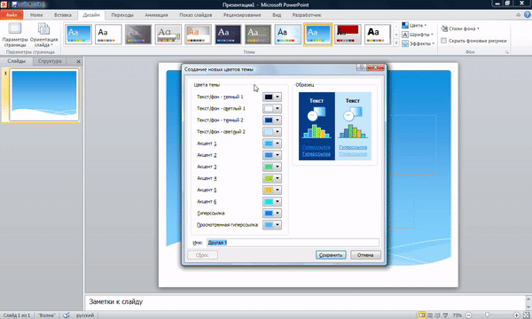Viewport: 532px width, 319px height.
Task: Click PowerPoint application icon in title bar
Action: (x=4, y=4)
